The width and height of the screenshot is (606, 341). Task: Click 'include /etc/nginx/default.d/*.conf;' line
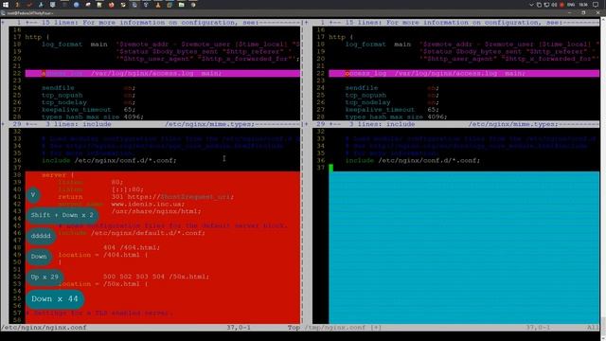pos(132,233)
